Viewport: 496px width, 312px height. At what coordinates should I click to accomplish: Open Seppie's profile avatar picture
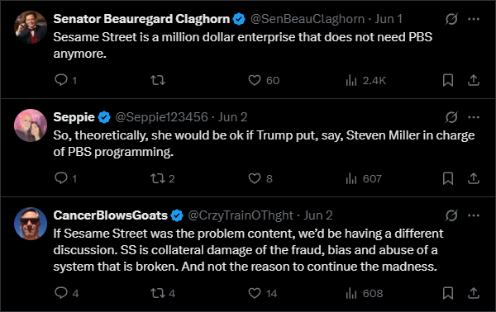(31, 125)
